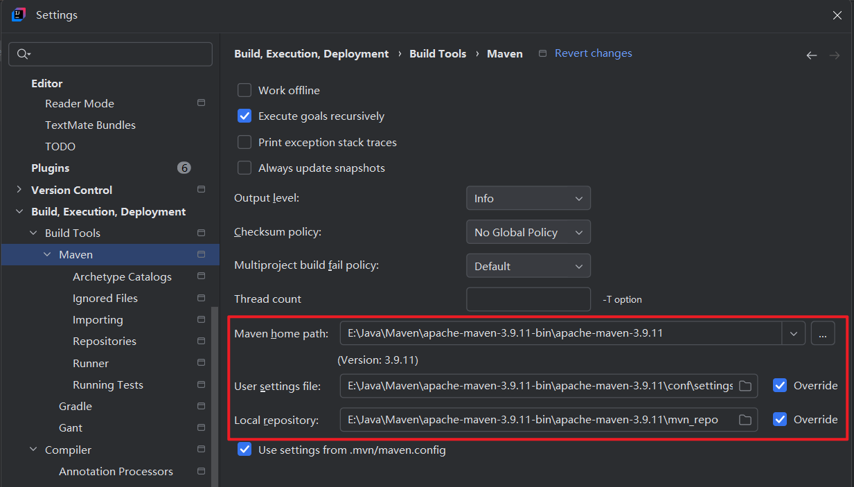Click the project-level icon beside Gant
This screenshot has height=487, width=854.
pyautogui.click(x=201, y=427)
